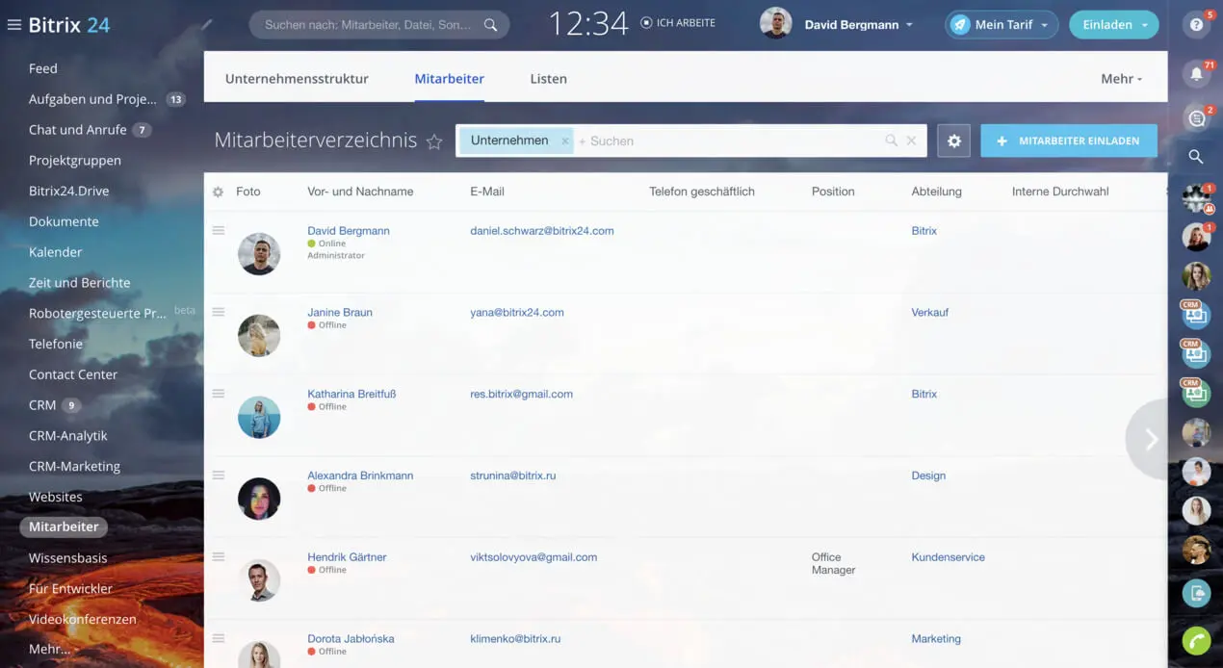
Task: Switch to the Unternehmensstruktur tab
Action: [297, 79]
